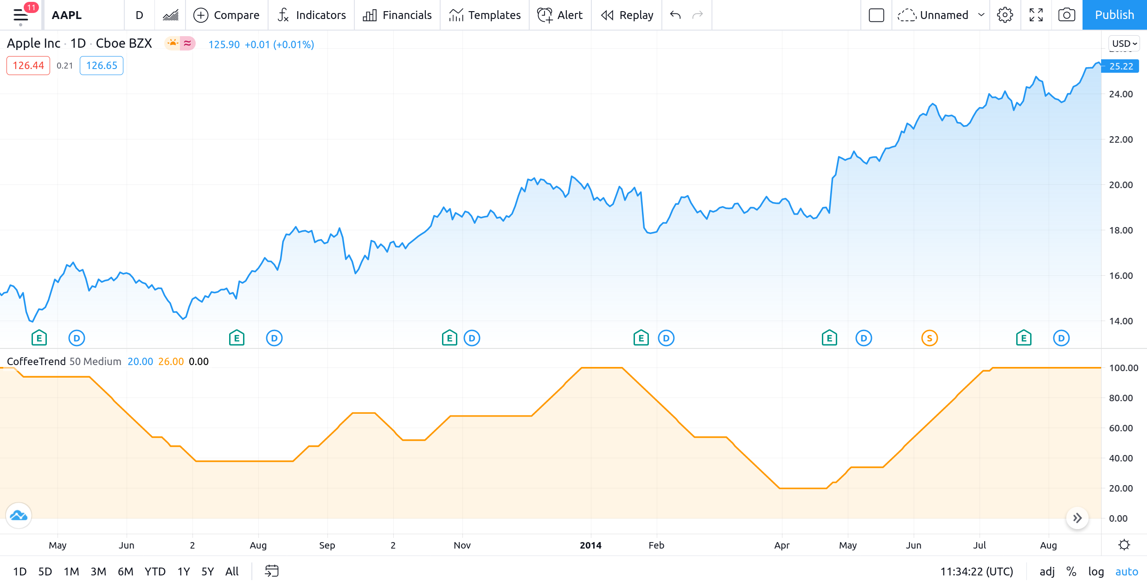Click the Compare symbol icon
The height and width of the screenshot is (581, 1147).
(227, 15)
